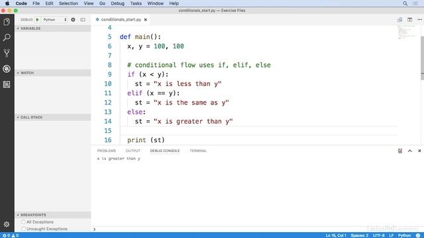Open the File menu
424x238 pixels.
pos(36,3)
